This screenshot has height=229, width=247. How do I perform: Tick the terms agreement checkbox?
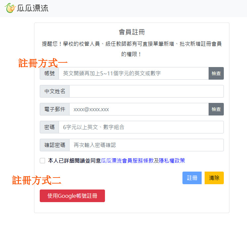(x=42, y=161)
